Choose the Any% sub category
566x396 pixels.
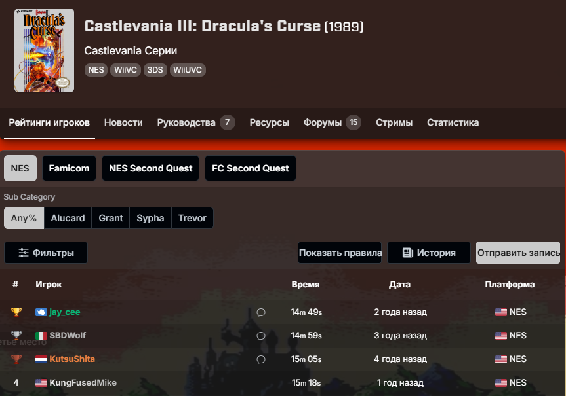[x=24, y=218]
